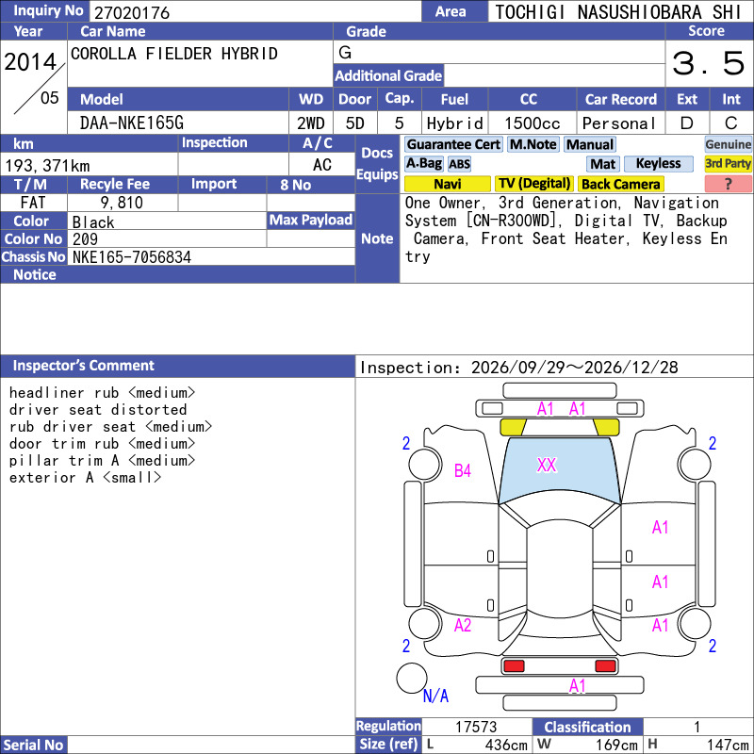This screenshot has height=754, width=754.
Task: Click the A1 marker on the rear bumper
Action: [577, 686]
